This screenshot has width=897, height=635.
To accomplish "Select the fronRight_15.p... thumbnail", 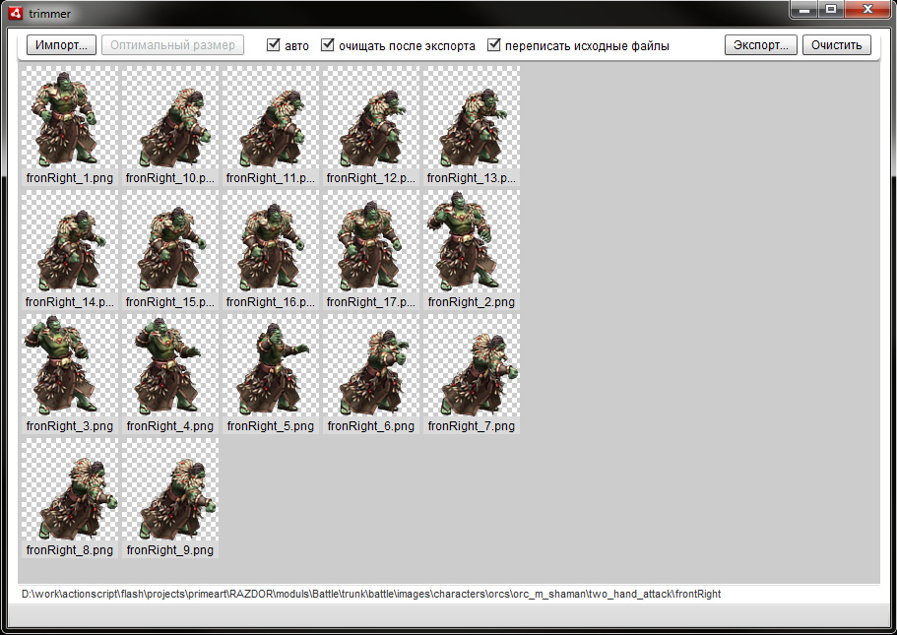I will pyautogui.click(x=170, y=249).
